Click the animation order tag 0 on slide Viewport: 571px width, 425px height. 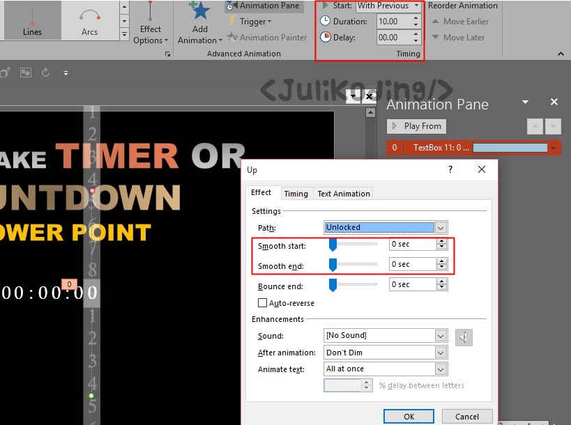(69, 284)
